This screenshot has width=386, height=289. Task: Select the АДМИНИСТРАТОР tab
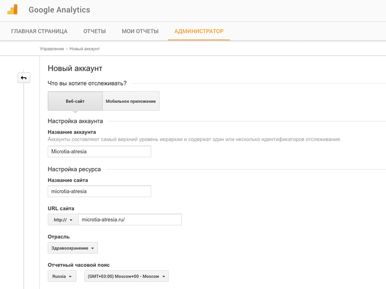point(199,31)
